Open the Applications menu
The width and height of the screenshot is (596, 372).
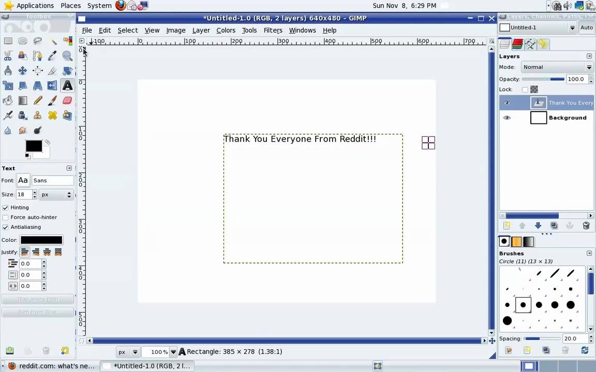pos(35,6)
